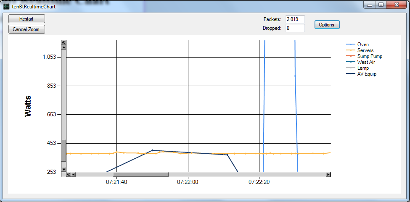
Task: Click the horizontal scrollbar thumb
Action: [141, 174]
